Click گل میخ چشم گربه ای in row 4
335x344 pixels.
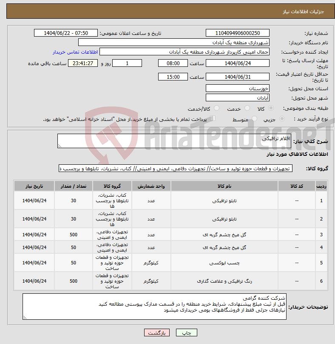[224, 247]
